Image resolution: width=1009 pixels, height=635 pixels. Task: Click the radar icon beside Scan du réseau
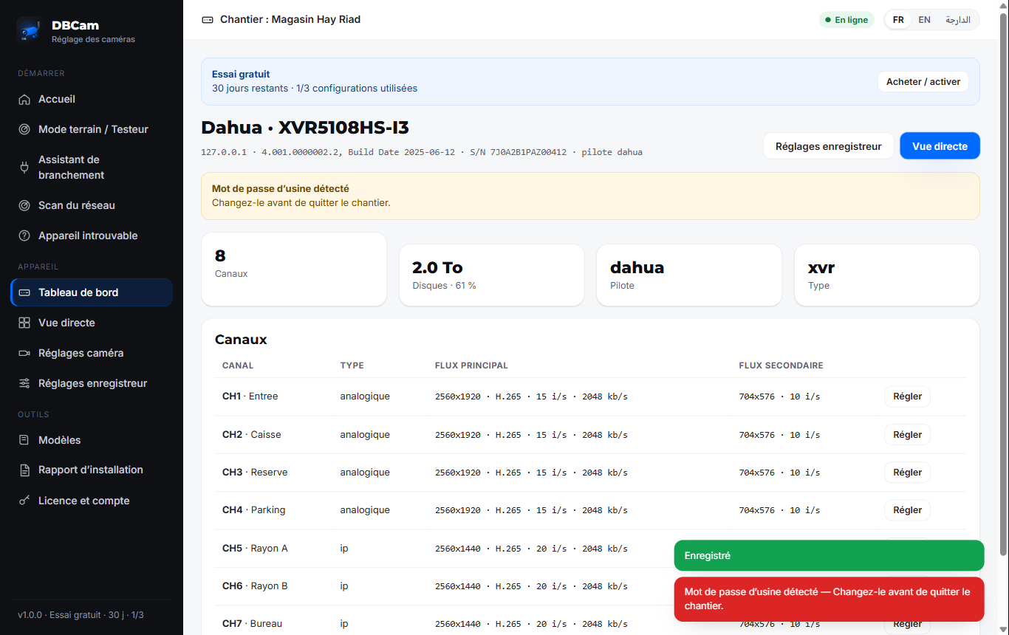24,206
